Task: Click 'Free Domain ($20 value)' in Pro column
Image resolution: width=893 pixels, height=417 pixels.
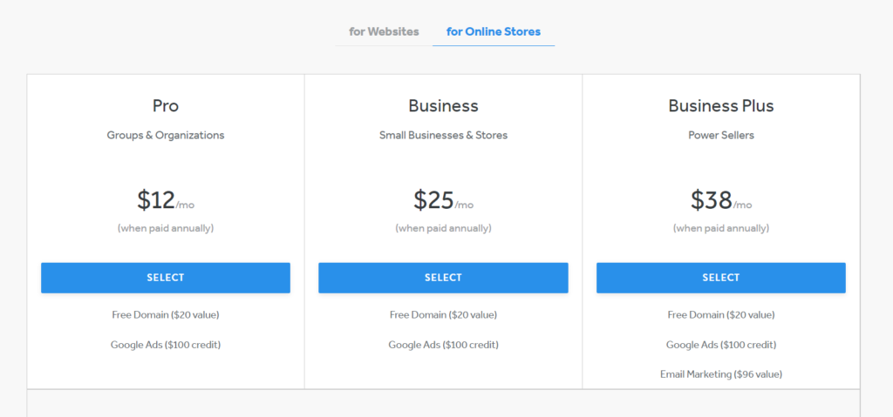Action: point(166,314)
